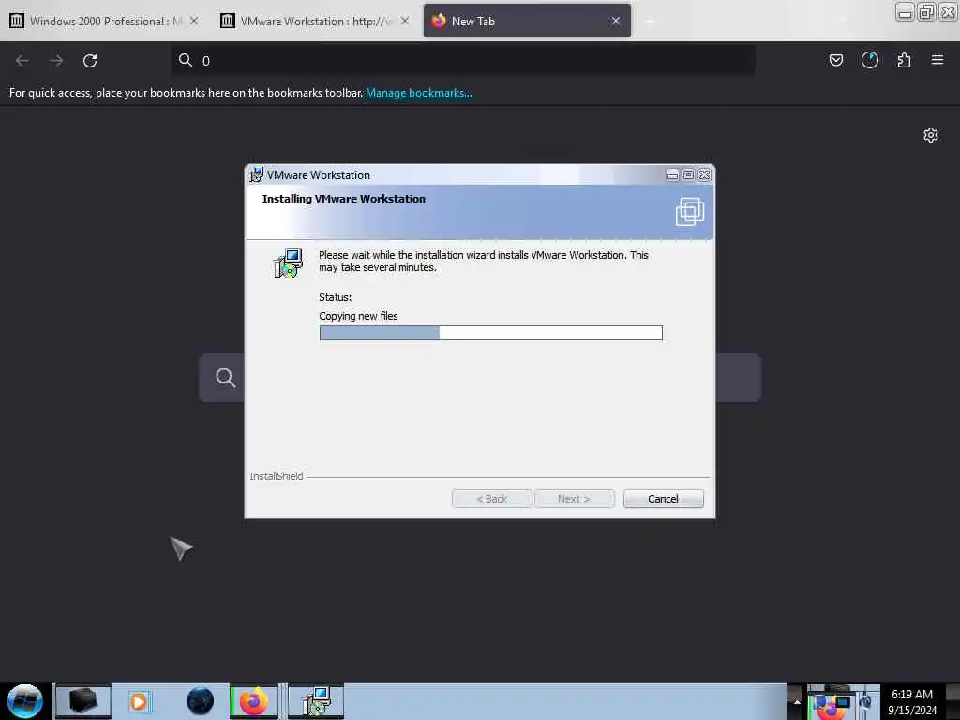Open the Firefox account icon in the toolbar

click(x=870, y=60)
